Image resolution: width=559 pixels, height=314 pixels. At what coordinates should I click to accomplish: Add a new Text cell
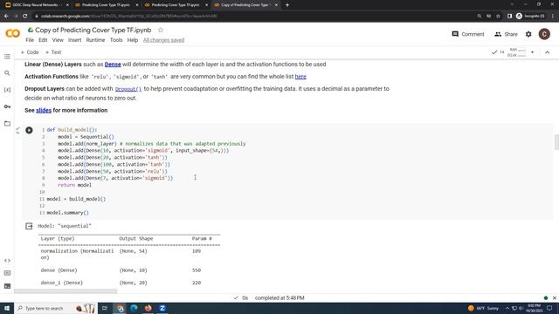point(53,52)
